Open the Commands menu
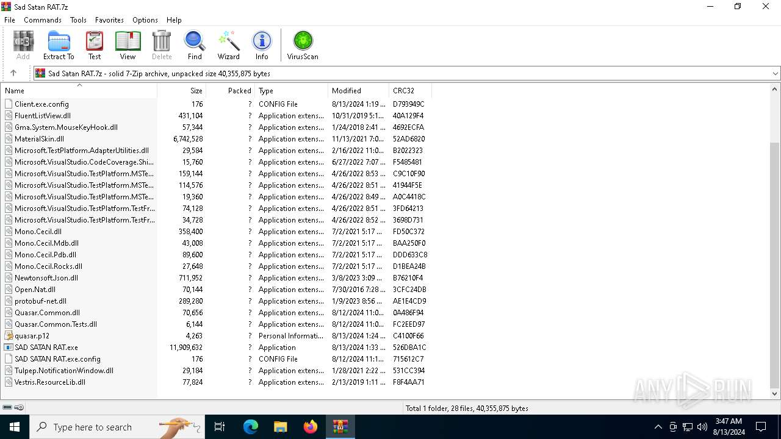 43,20
